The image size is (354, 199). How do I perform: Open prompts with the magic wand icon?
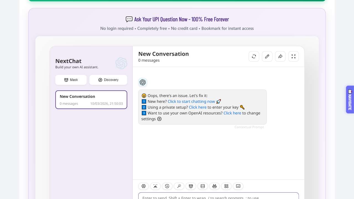[179, 186]
